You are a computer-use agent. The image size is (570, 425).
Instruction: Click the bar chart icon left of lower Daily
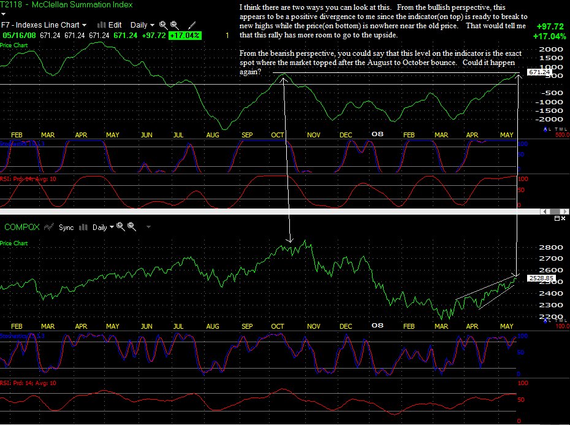pyautogui.click(x=83, y=227)
